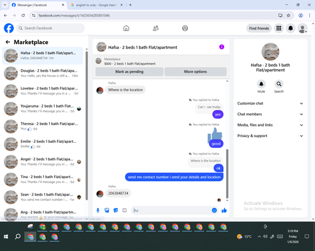
Task: Open the emoji picker smiley icon
Action: tap(214, 210)
